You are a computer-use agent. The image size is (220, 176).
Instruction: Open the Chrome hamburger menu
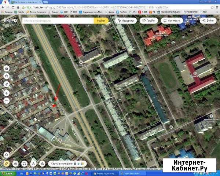(x=217, y=7)
